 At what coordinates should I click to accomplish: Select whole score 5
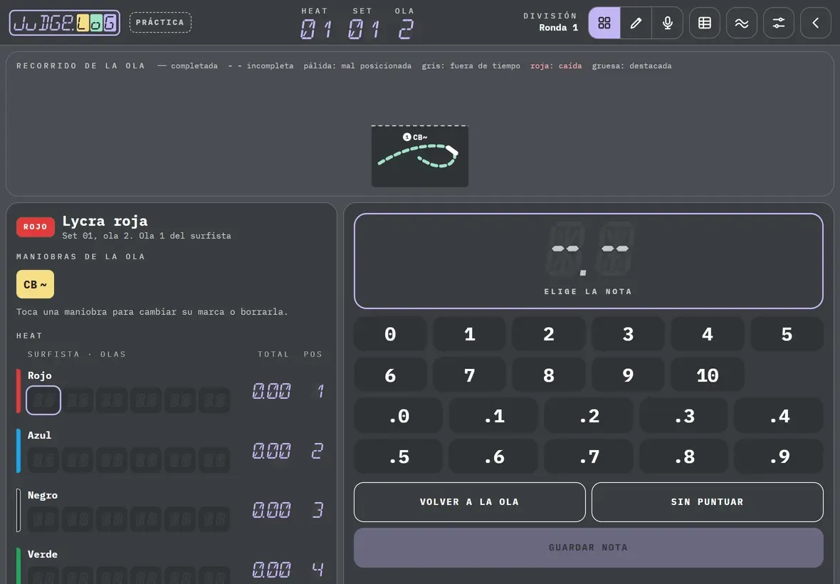[787, 334]
